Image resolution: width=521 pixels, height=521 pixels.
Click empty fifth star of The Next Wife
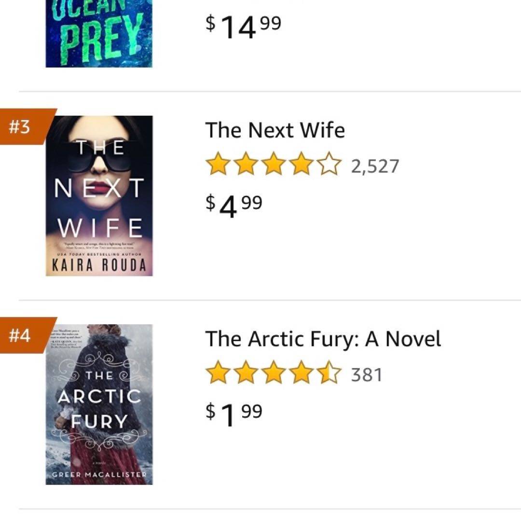329,165
